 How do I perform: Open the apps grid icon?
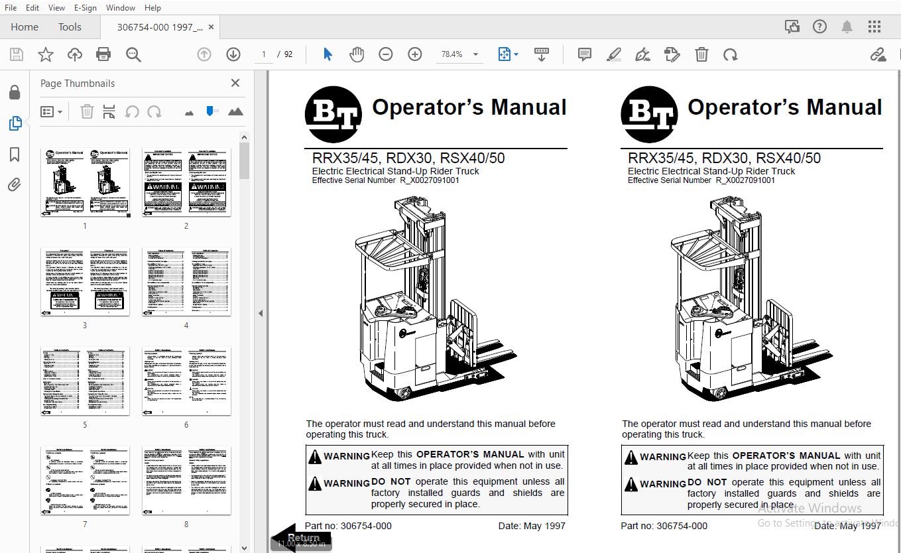click(874, 27)
